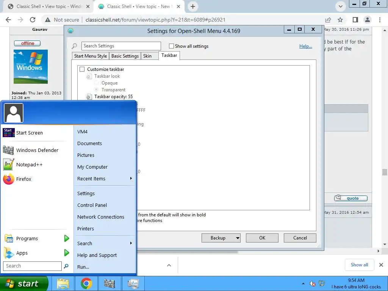Click the page vertical scrollbar thumb
Screen dimensions: 388x291
pyautogui.click(x=385, y=172)
